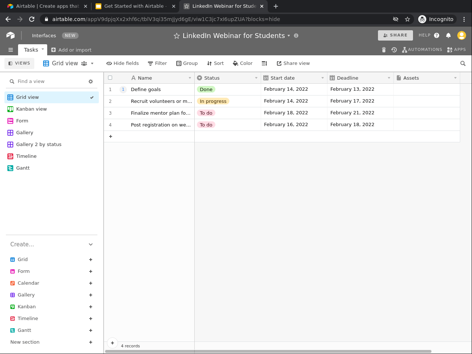Viewport: 472px width, 354px height.
Task: Open the row height icon
Action: 264,63
